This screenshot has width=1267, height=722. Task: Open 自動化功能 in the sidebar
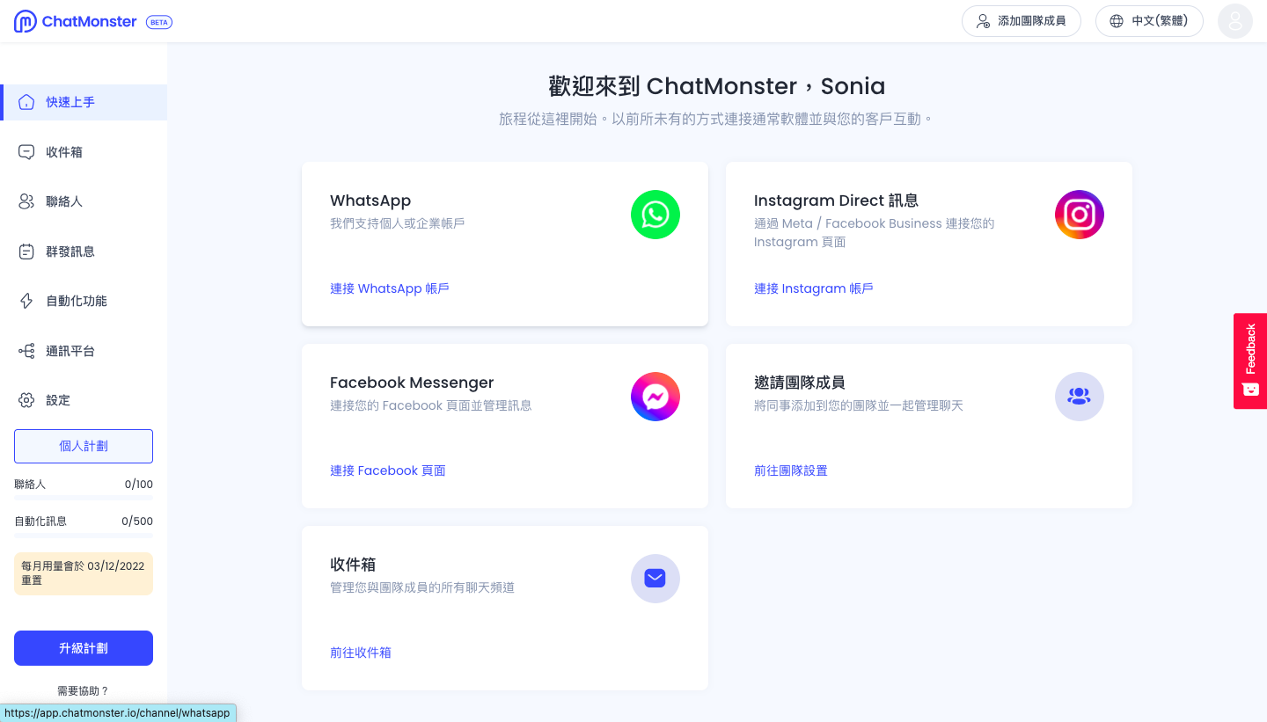click(x=84, y=301)
